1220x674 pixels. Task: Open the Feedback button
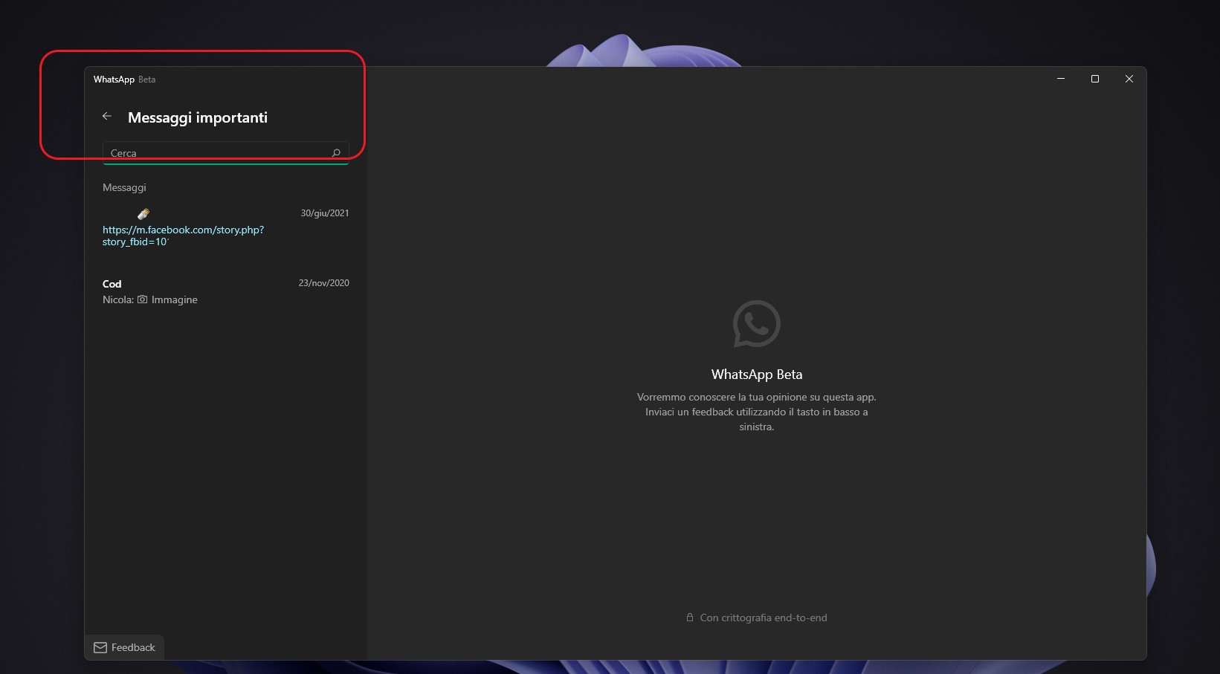coord(125,647)
